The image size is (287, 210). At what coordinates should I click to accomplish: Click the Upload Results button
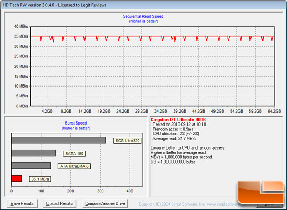[59, 204]
